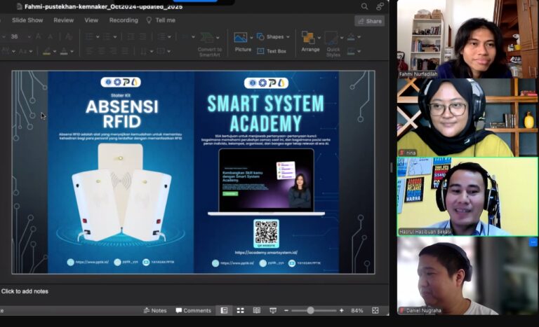This screenshot has height=327, width=539.
Task: Start slide show from status bar icon
Action: pyautogui.click(x=273, y=310)
